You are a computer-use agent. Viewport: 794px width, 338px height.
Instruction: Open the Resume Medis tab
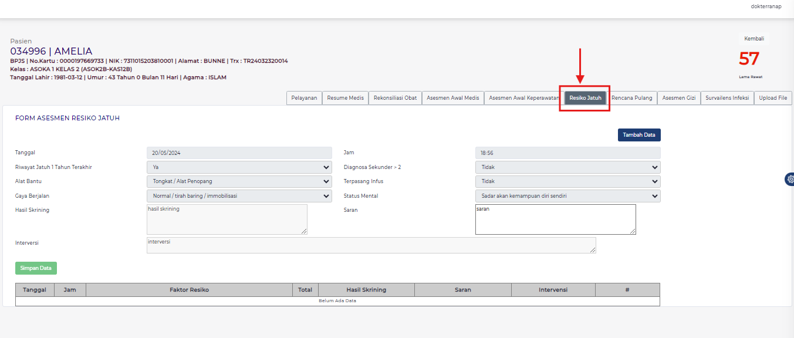tap(345, 98)
